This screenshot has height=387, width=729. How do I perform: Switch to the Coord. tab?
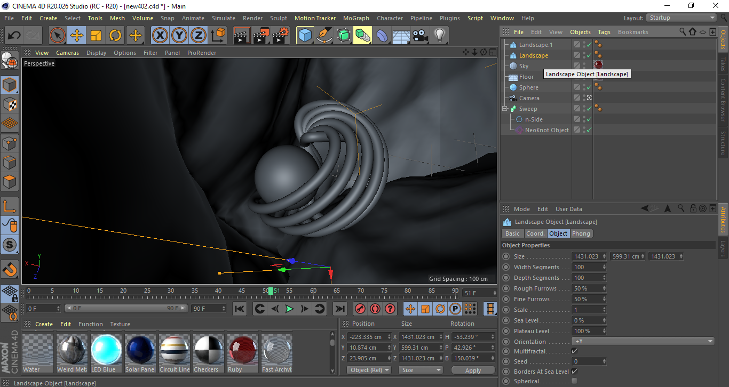(x=535, y=233)
